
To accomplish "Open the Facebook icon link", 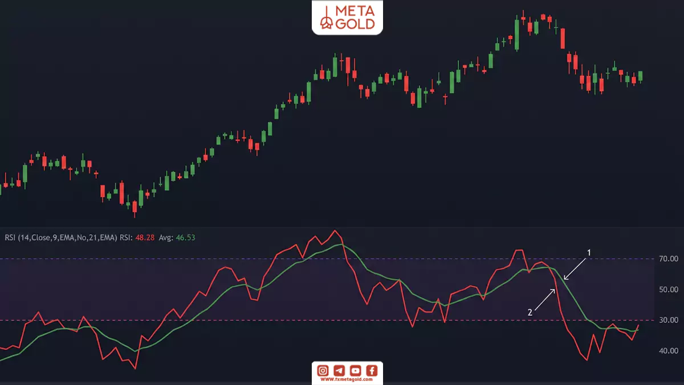I will point(372,371).
